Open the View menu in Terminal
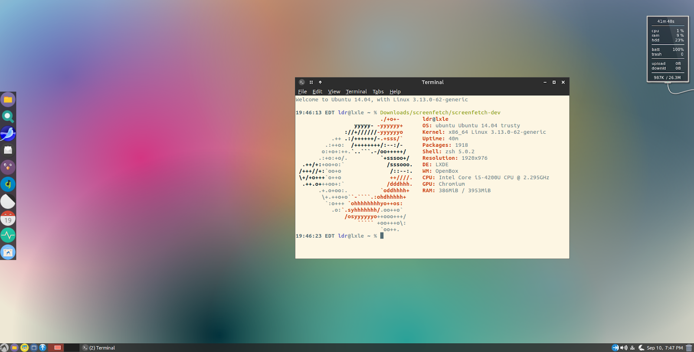 coord(334,91)
